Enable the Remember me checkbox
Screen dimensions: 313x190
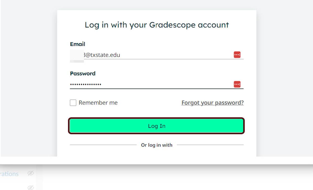pyautogui.click(x=73, y=102)
